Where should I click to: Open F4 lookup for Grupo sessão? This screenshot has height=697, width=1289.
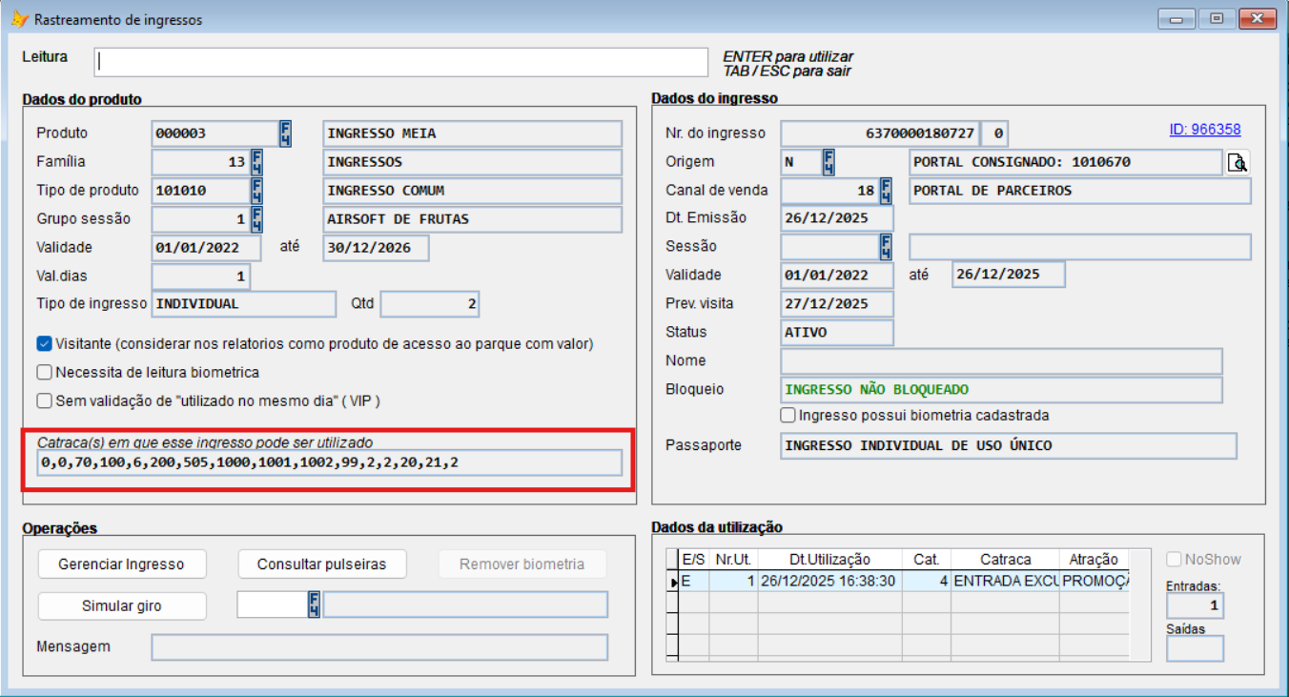[256, 219]
